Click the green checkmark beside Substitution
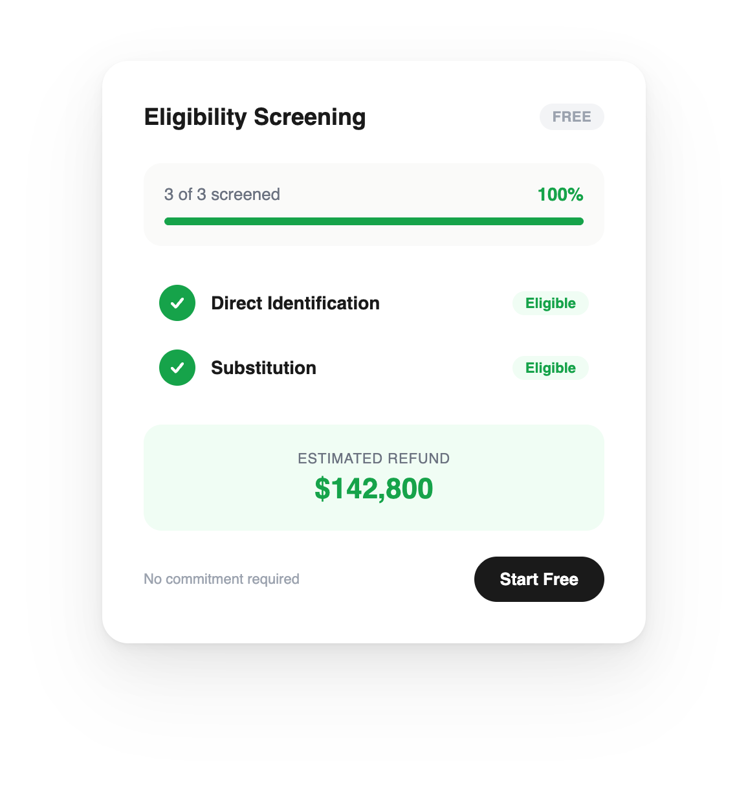This screenshot has width=748, height=787. 177,368
